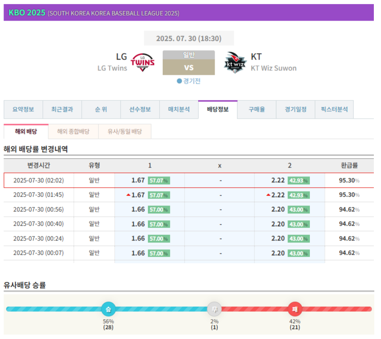Select the 2025-07-30 (02:02) row time
The image size is (381, 339).
pyautogui.click(x=38, y=180)
